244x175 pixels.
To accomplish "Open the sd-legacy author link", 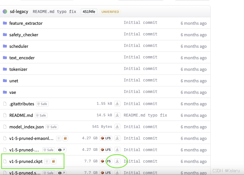I will [x=19, y=12].
